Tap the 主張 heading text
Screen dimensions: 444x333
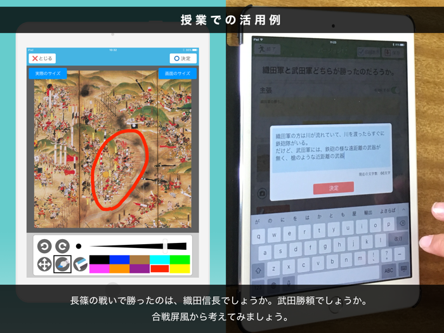point(266,90)
